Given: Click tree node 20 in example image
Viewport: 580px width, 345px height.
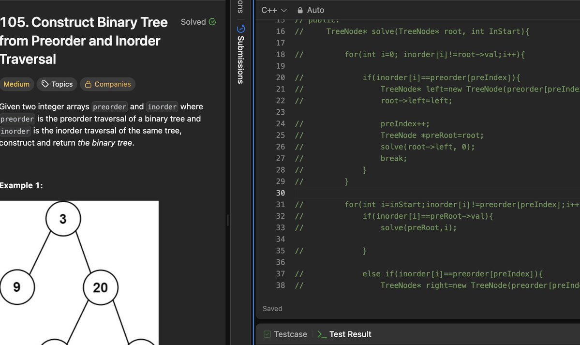Looking at the screenshot, I should [x=101, y=287].
